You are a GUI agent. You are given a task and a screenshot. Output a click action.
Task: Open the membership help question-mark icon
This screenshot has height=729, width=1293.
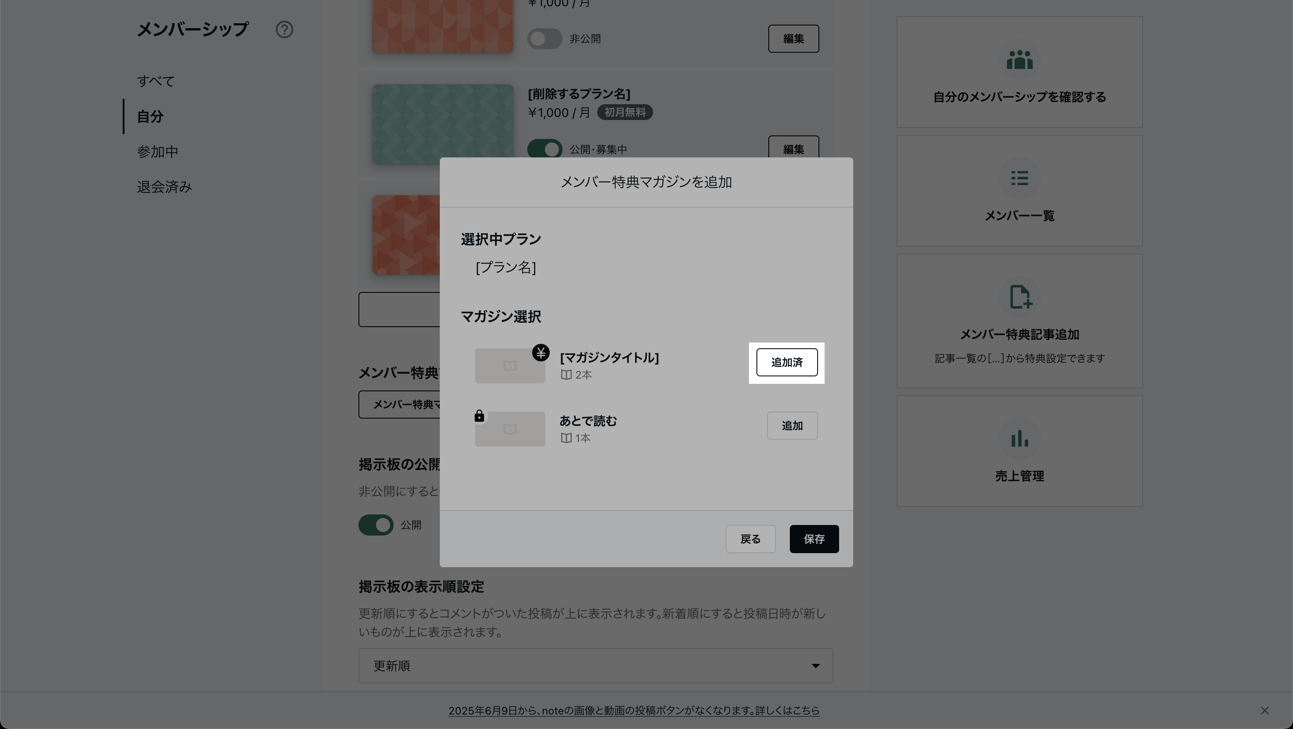[284, 29]
